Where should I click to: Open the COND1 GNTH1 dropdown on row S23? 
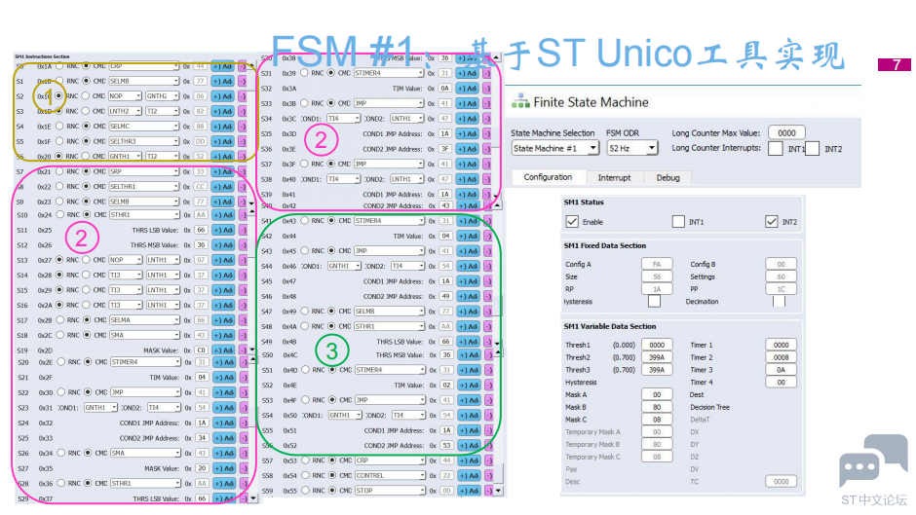100,408
